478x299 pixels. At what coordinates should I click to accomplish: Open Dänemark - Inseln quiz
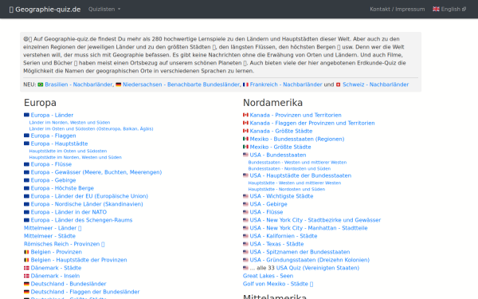[x=55, y=276]
